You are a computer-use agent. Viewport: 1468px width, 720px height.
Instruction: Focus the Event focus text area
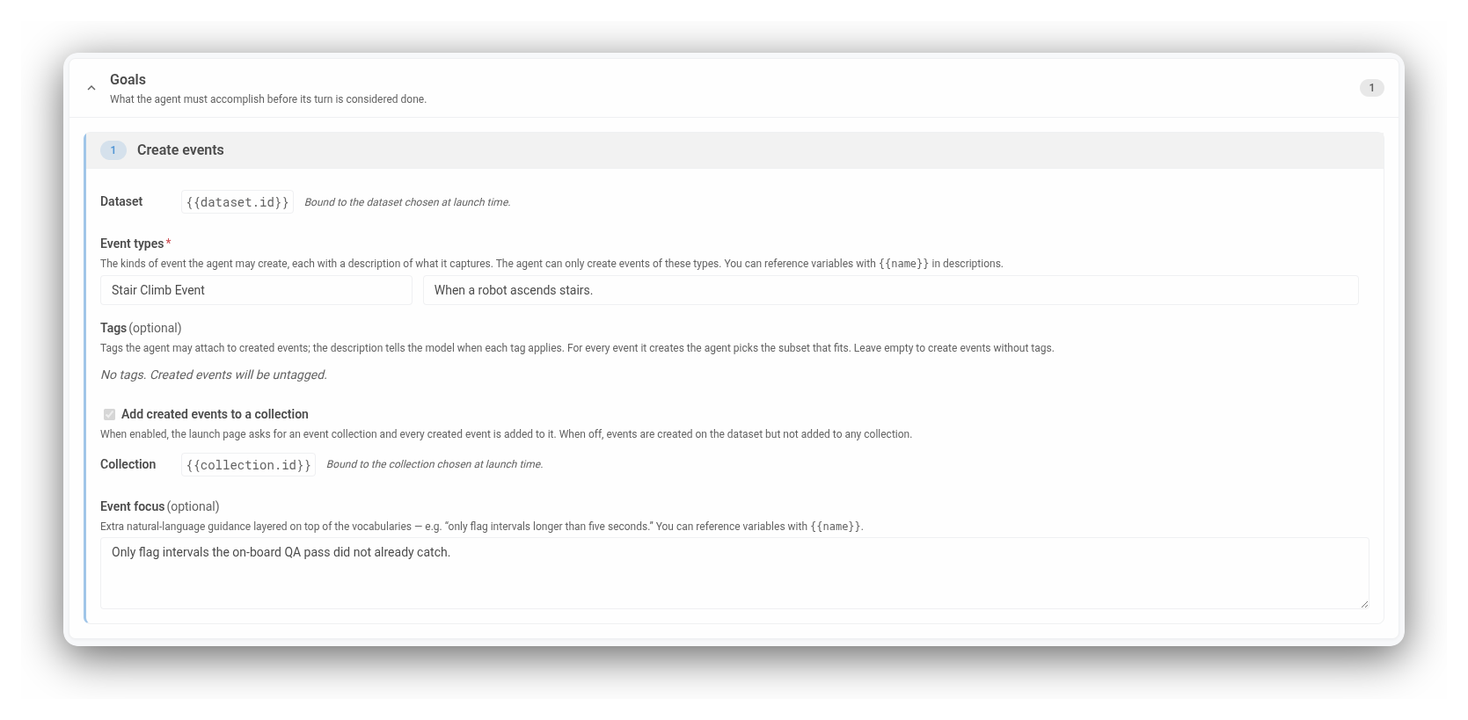[x=734, y=573]
